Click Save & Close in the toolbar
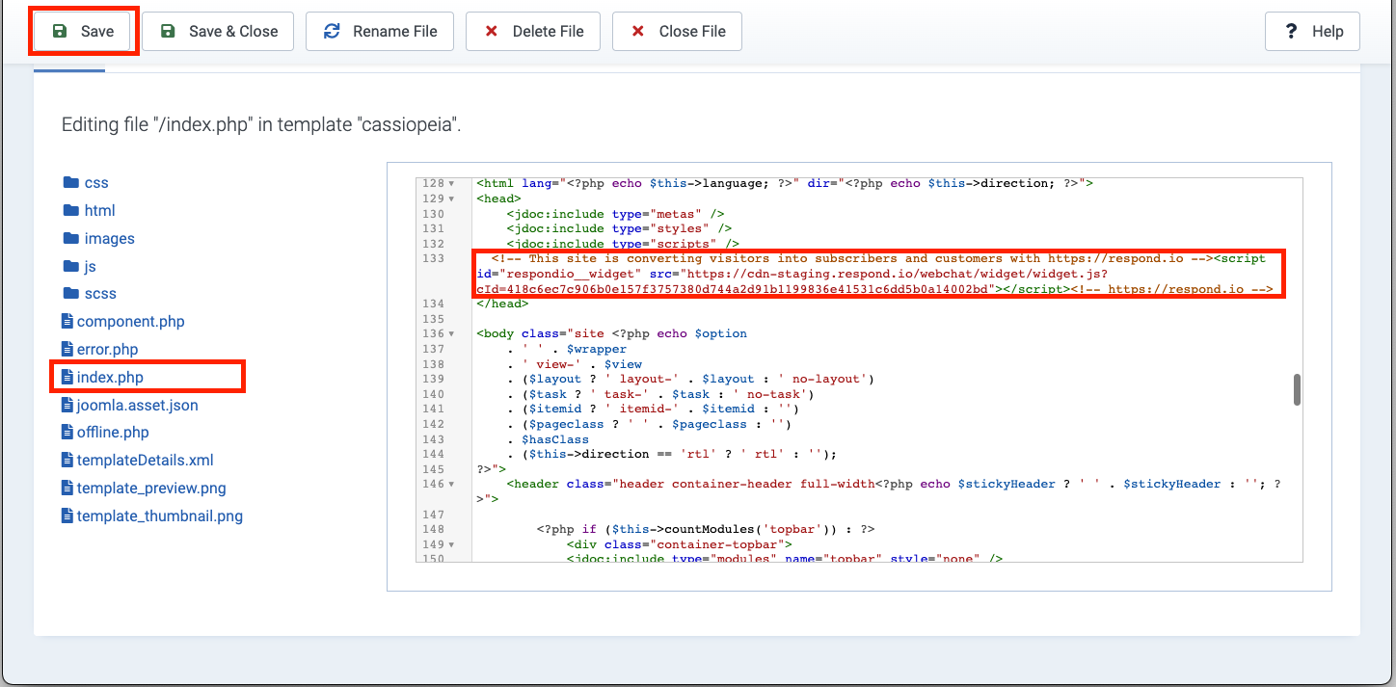 (x=219, y=32)
